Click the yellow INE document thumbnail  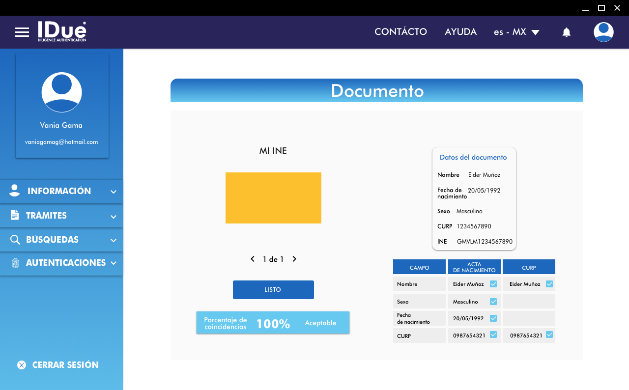click(x=273, y=198)
